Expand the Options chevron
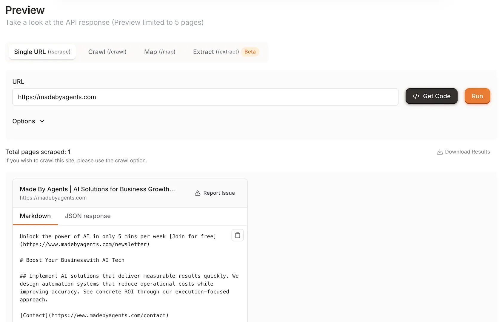Screen dimensions: 502x322 click(x=42, y=121)
